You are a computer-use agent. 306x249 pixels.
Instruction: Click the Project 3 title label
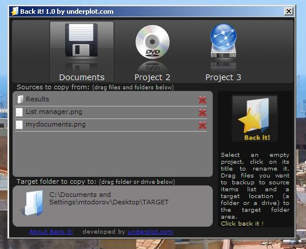pos(223,77)
